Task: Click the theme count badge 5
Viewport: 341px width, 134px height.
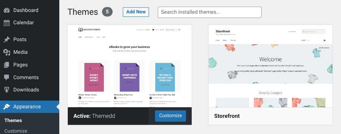Action: pyautogui.click(x=107, y=12)
